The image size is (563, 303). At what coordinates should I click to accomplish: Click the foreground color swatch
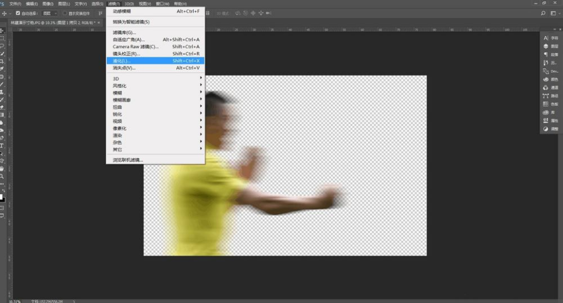coord(2,197)
